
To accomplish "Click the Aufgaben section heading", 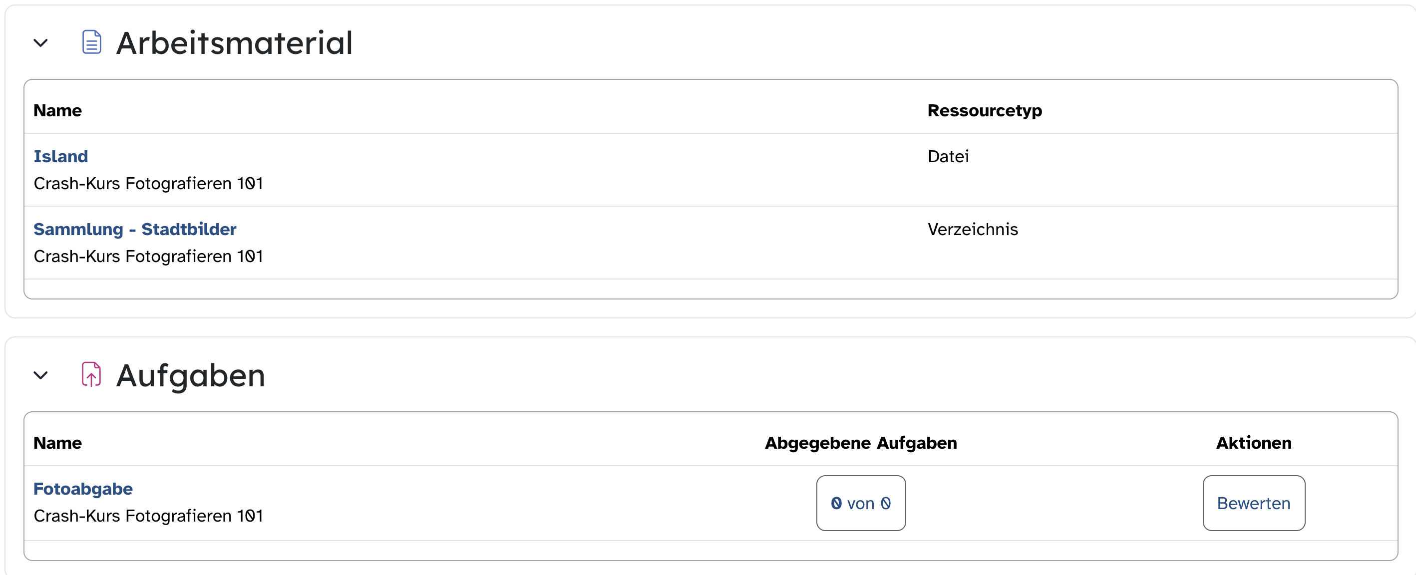I will (191, 376).
